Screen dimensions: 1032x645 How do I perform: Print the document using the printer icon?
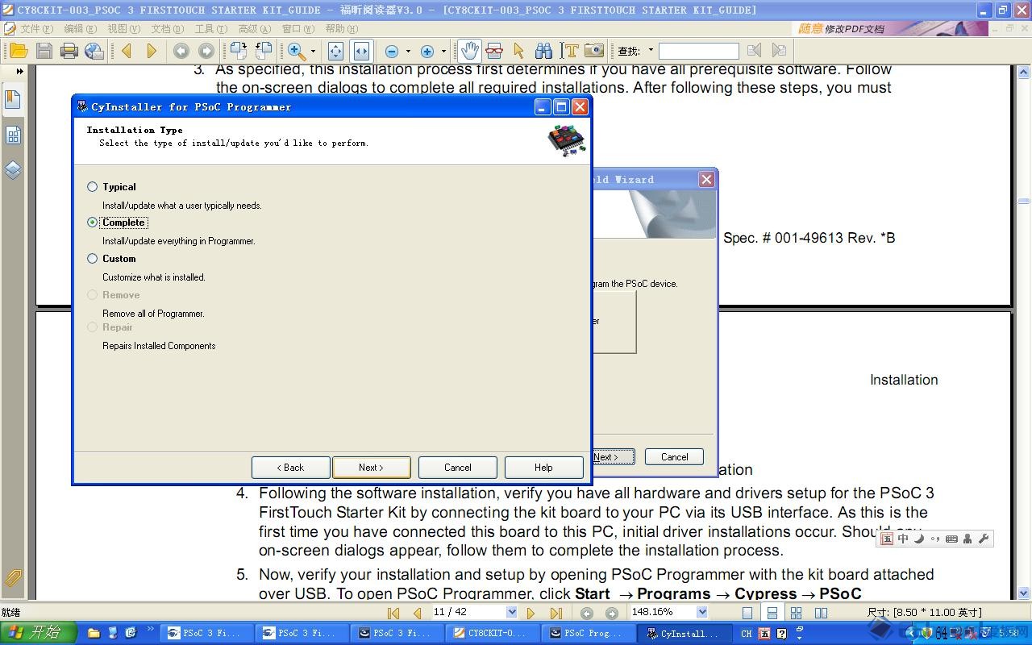click(x=69, y=51)
